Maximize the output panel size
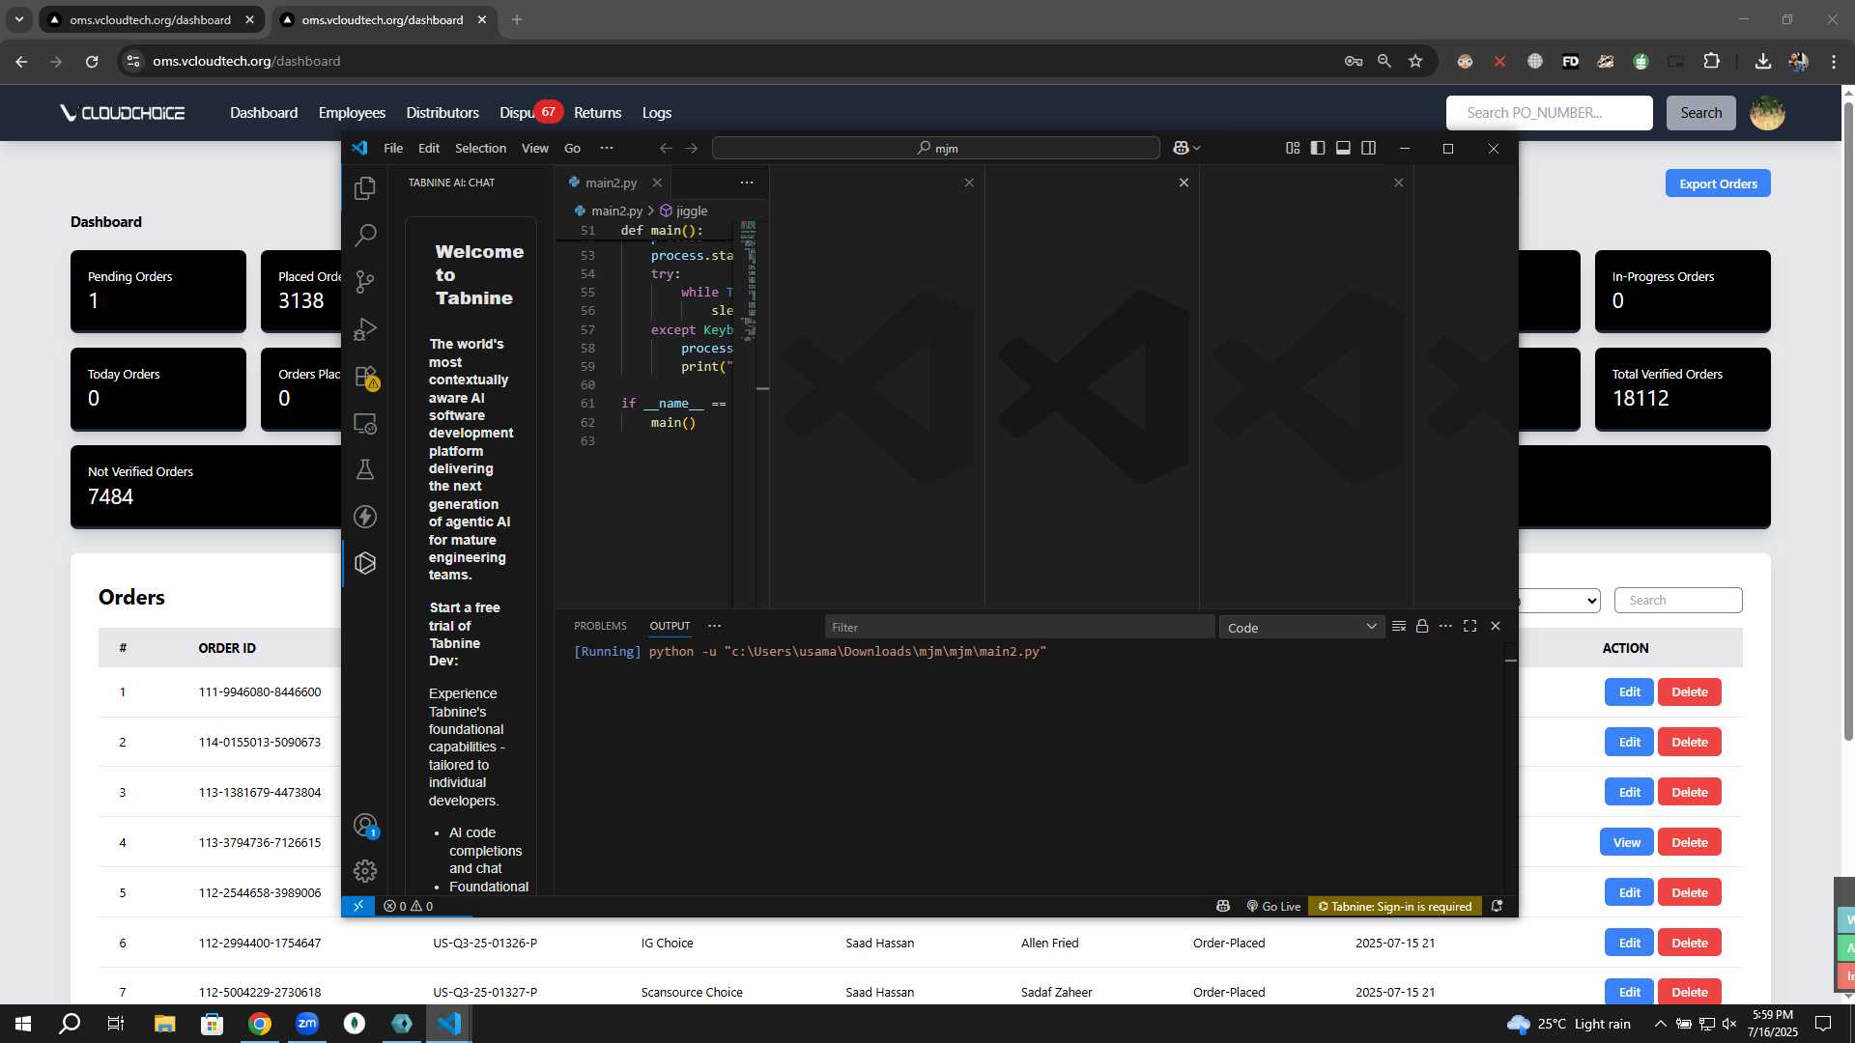The width and height of the screenshot is (1855, 1043). [x=1470, y=627]
